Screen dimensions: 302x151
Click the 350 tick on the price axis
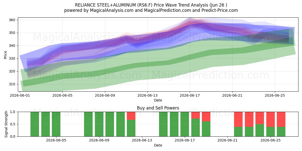[12, 33]
